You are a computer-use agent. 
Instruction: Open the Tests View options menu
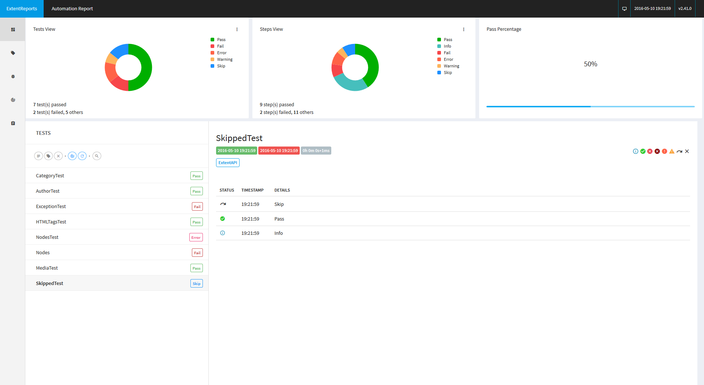point(237,29)
